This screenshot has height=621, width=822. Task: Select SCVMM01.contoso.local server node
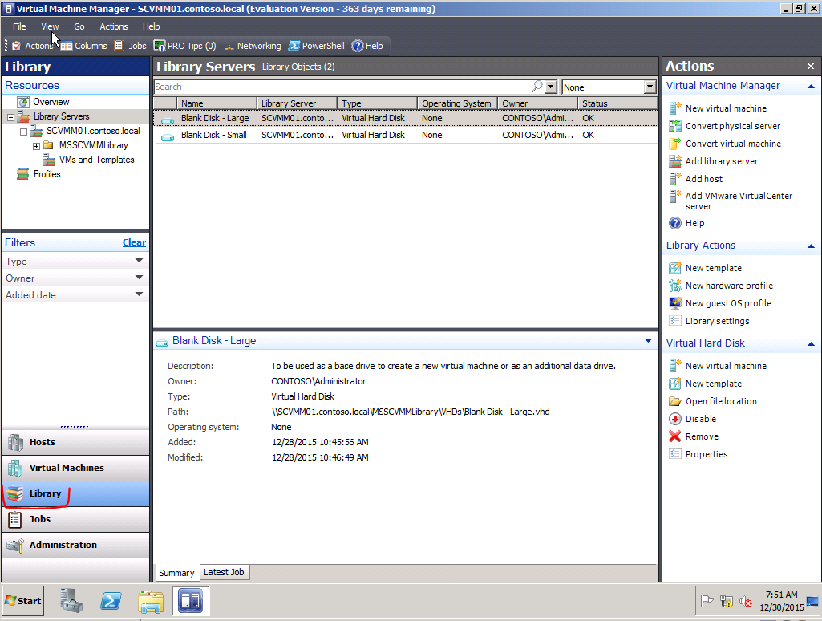coord(93,131)
